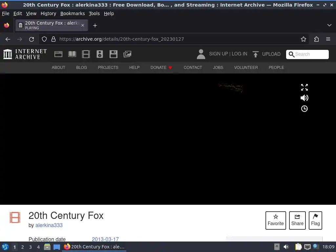Mute the video player volume
This screenshot has height=252, width=336.
[x=304, y=98]
